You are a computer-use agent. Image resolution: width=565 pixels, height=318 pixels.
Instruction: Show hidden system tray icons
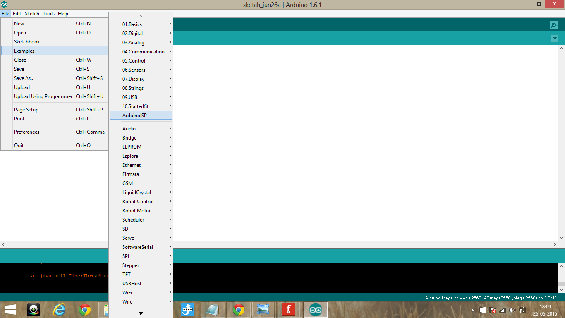pyautogui.click(x=472, y=310)
